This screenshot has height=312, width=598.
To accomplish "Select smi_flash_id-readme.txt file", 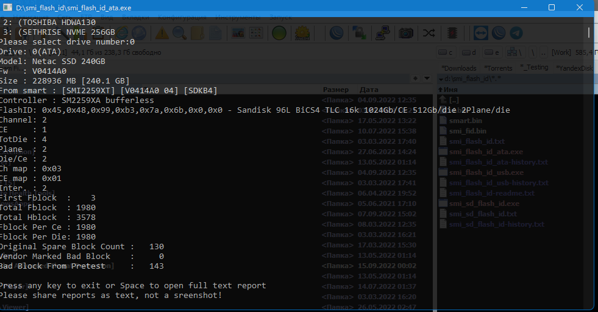I will point(492,193).
